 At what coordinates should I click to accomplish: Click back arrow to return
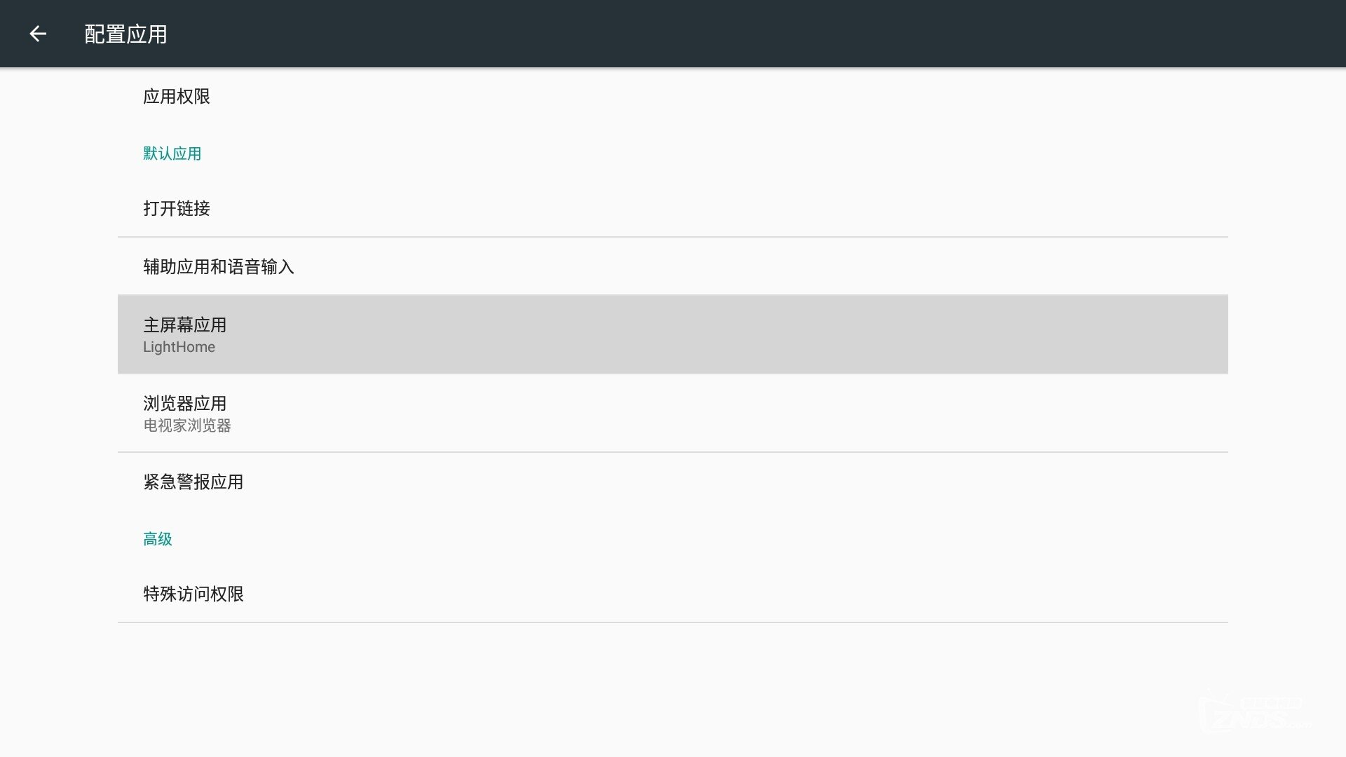pyautogui.click(x=37, y=33)
